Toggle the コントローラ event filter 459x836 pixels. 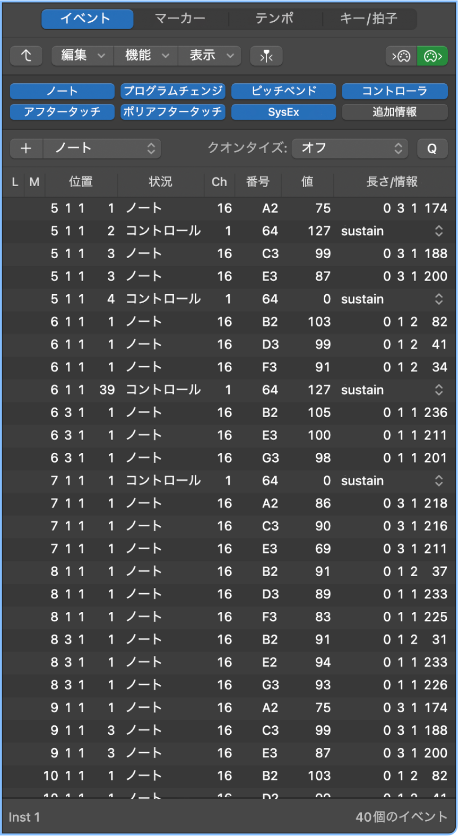point(394,91)
